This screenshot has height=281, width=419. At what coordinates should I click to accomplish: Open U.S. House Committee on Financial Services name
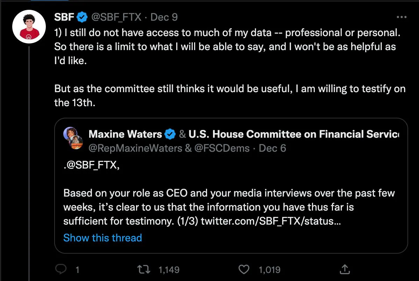293,134
